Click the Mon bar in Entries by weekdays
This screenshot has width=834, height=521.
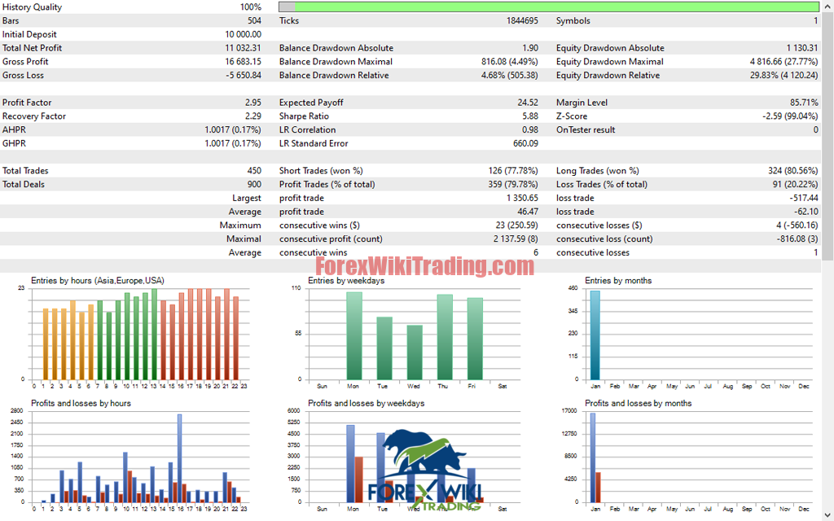click(354, 335)
